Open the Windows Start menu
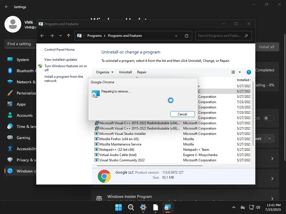The width and height of the screenshot is (286, 214). [x=118, y=207]
